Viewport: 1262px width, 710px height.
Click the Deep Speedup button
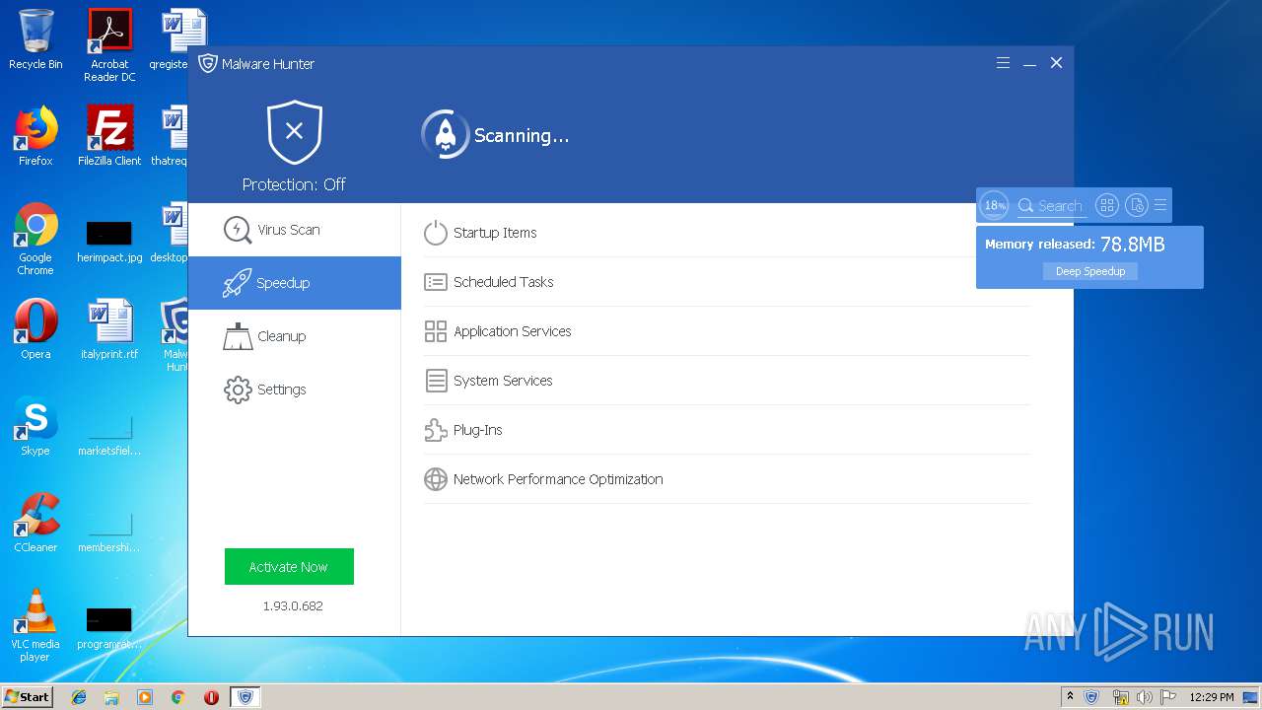[x=1089, y=271]
